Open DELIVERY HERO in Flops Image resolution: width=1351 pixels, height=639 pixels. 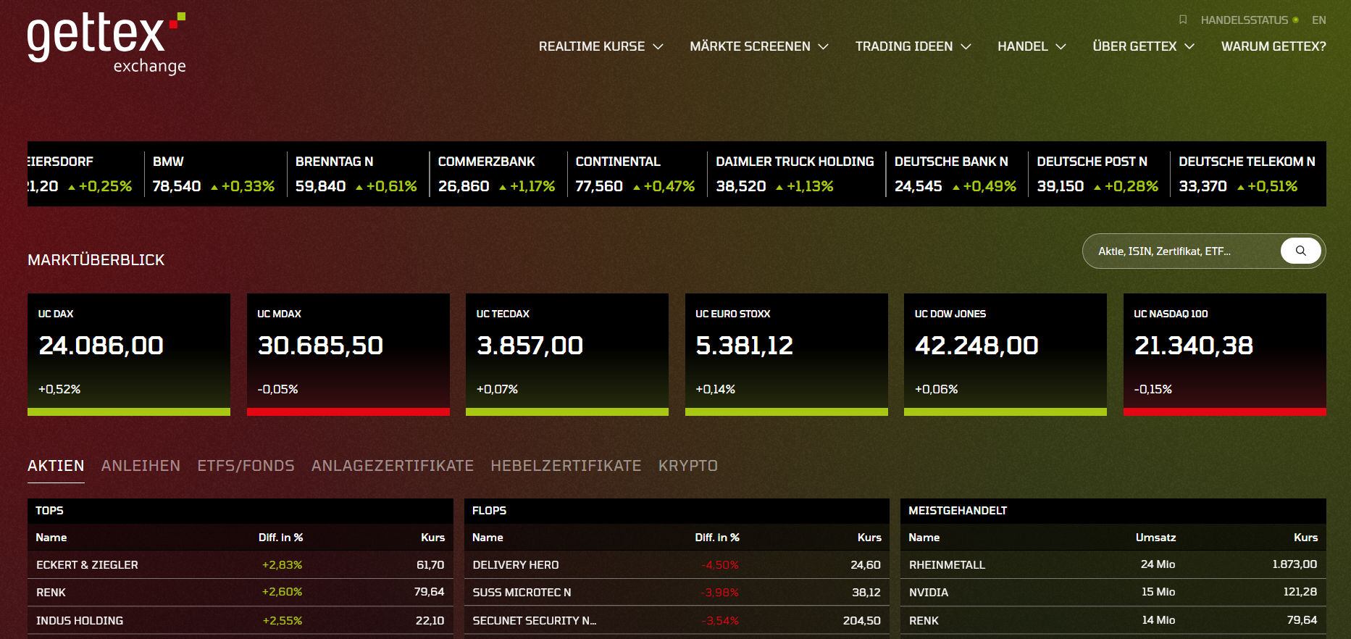[x=516, y=565]
